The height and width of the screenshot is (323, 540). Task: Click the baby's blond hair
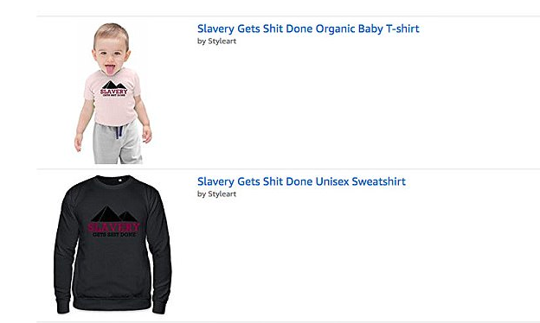pyautogui.click(x=111, y=33)
